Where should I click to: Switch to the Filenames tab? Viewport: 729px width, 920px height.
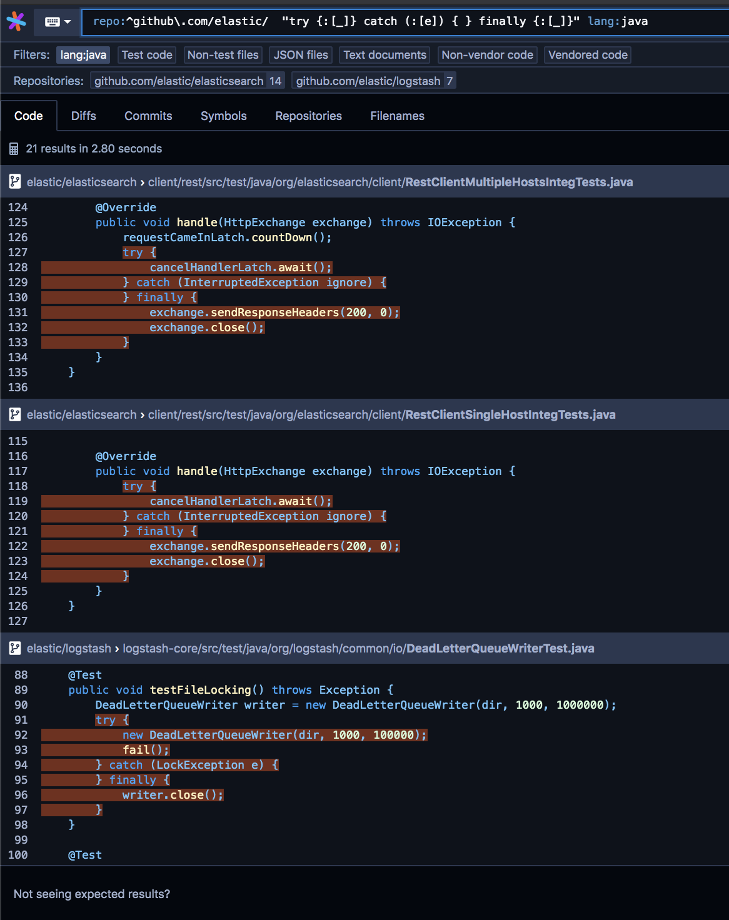click(x=397, y=116)
